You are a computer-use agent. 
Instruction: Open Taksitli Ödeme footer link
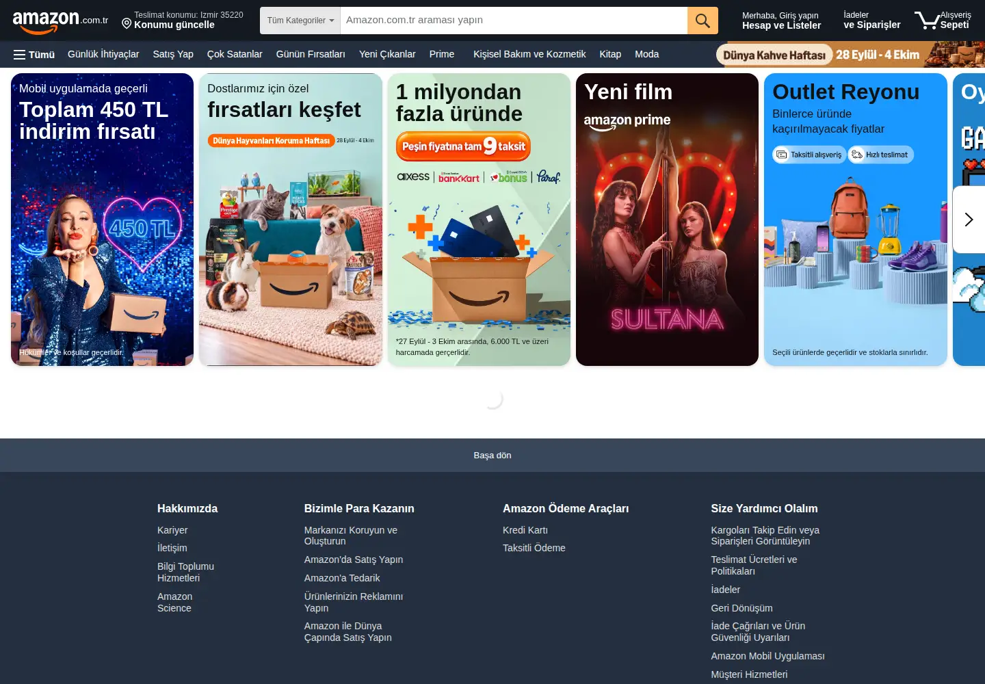coord(534,548)
